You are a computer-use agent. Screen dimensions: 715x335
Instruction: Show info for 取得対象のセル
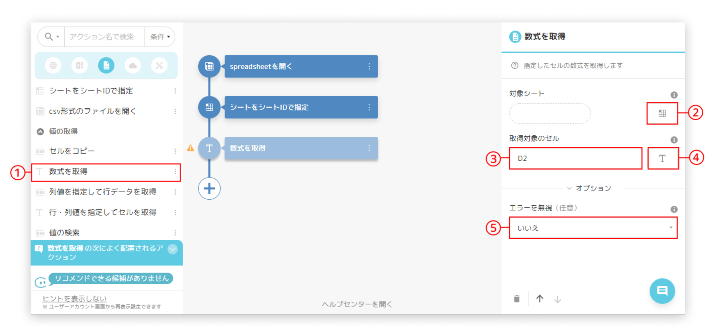pyautogui.click(x=674, y=140)
